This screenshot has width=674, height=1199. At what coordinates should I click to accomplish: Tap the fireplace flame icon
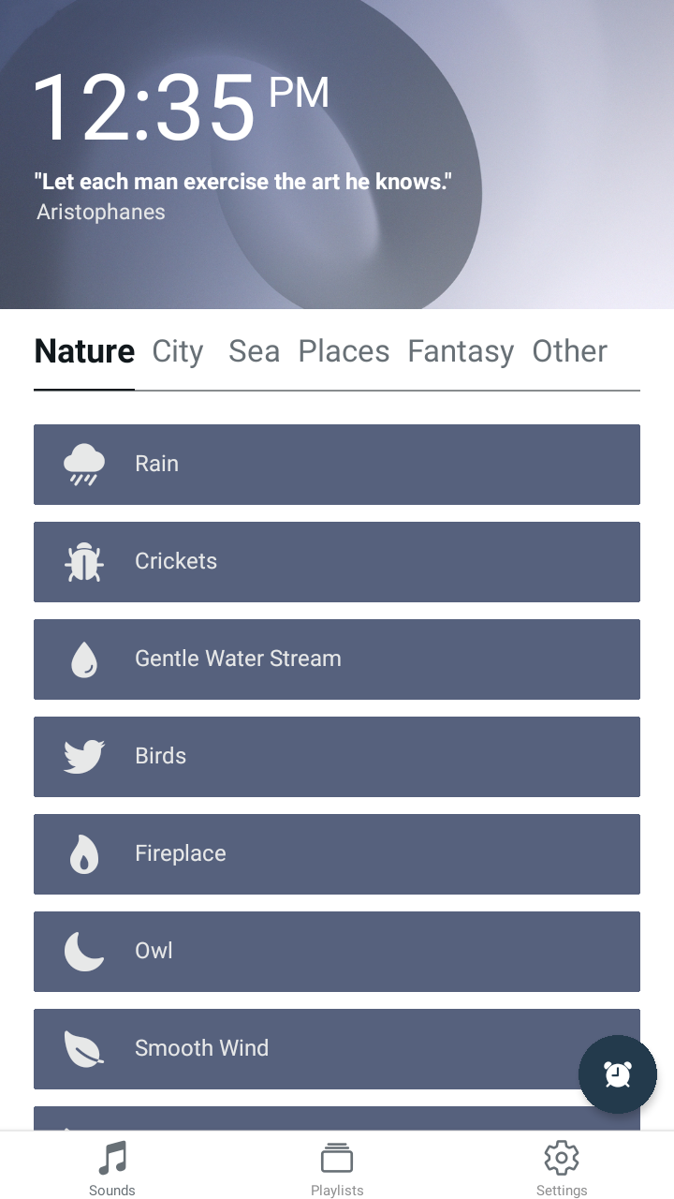(84, 854)
